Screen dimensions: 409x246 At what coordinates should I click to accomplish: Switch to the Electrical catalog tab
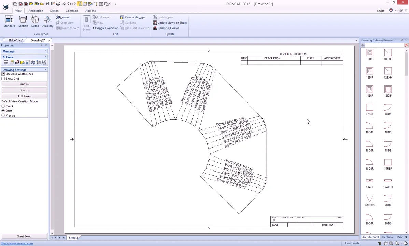click(x=387, y=237)
